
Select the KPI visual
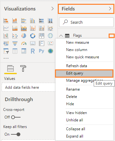[51, 43]
